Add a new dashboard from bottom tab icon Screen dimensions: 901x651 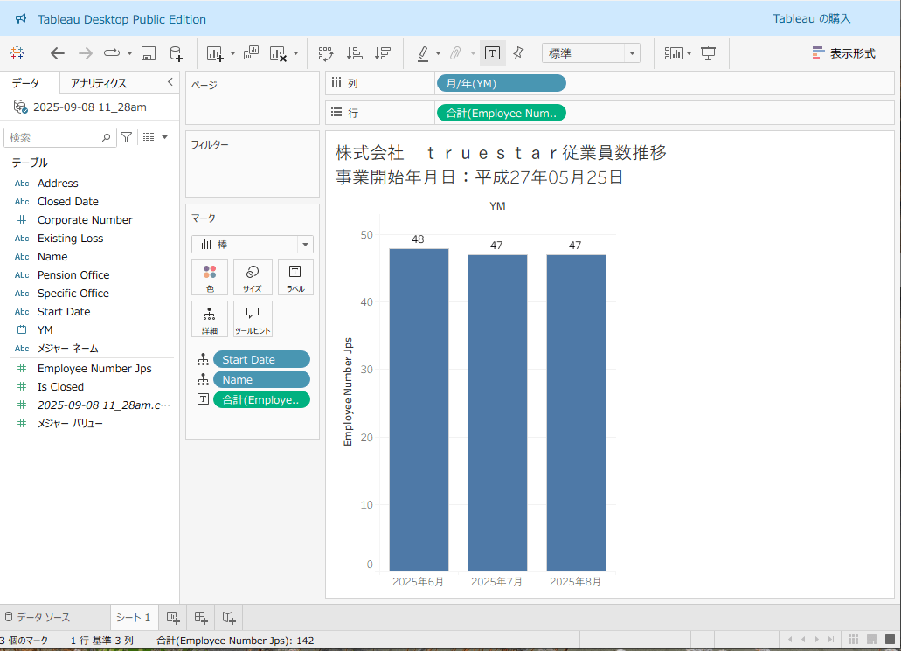pos(201,618)
